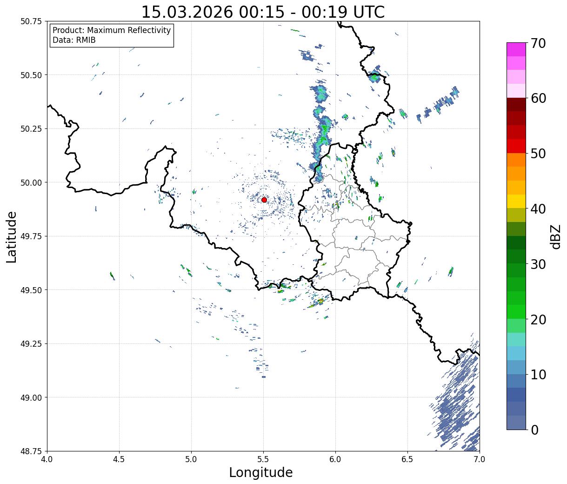Click the latitude tick label 49.75

coord(31,236)
